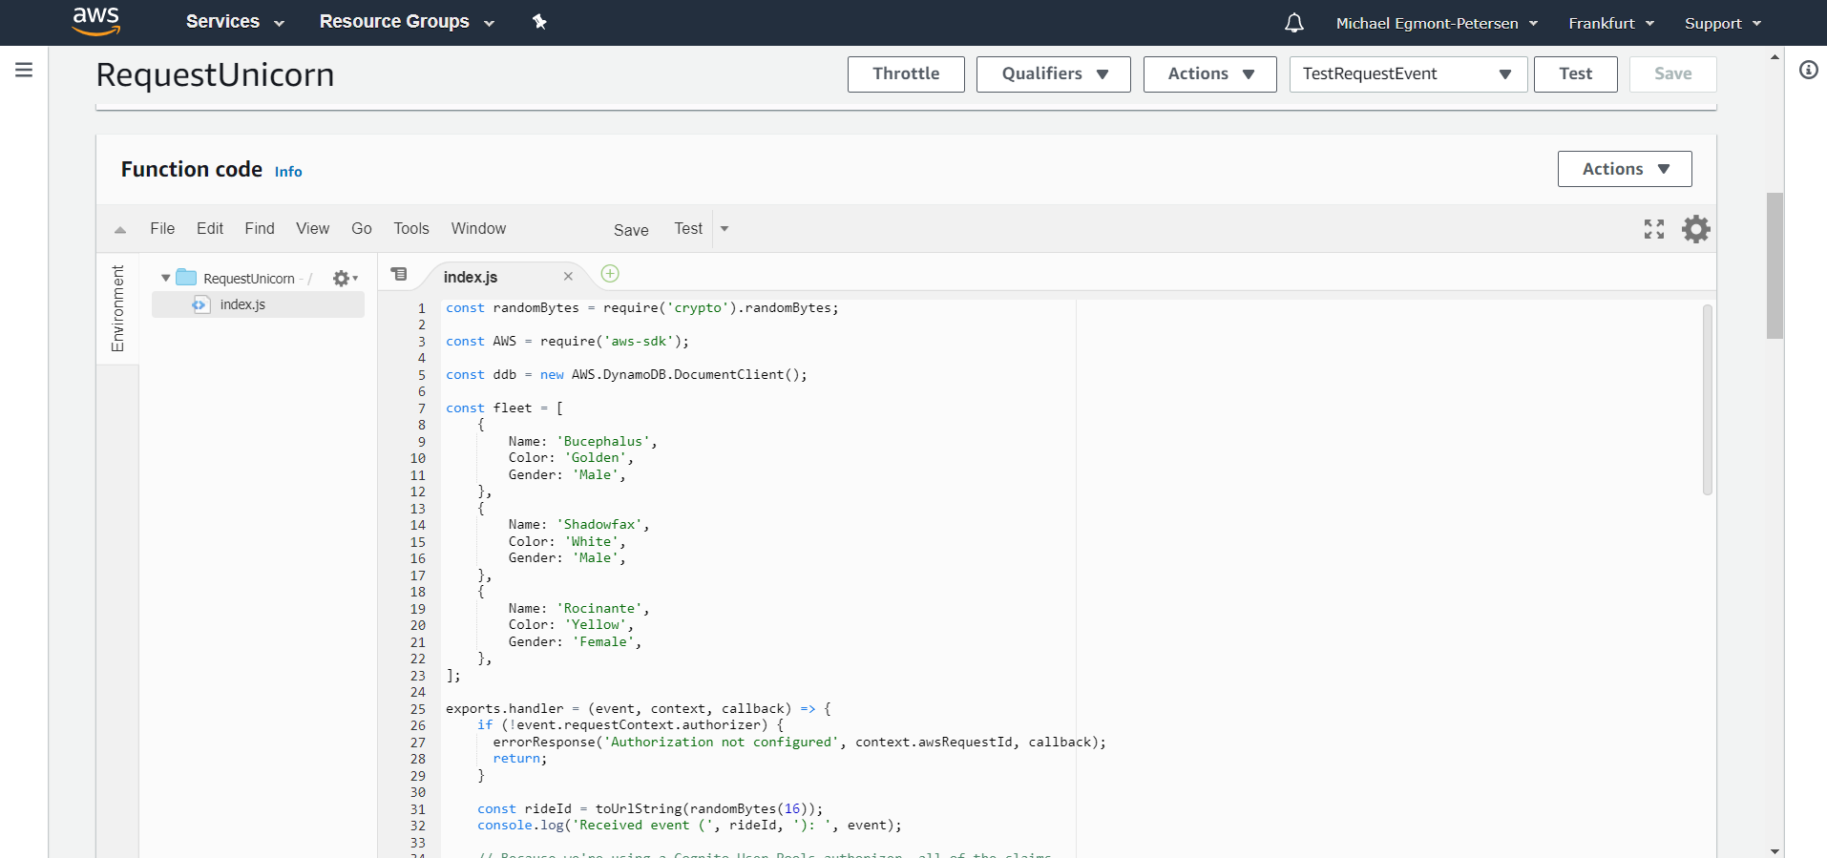Select the TestRequestEvent combo box

pos(1408,73)
